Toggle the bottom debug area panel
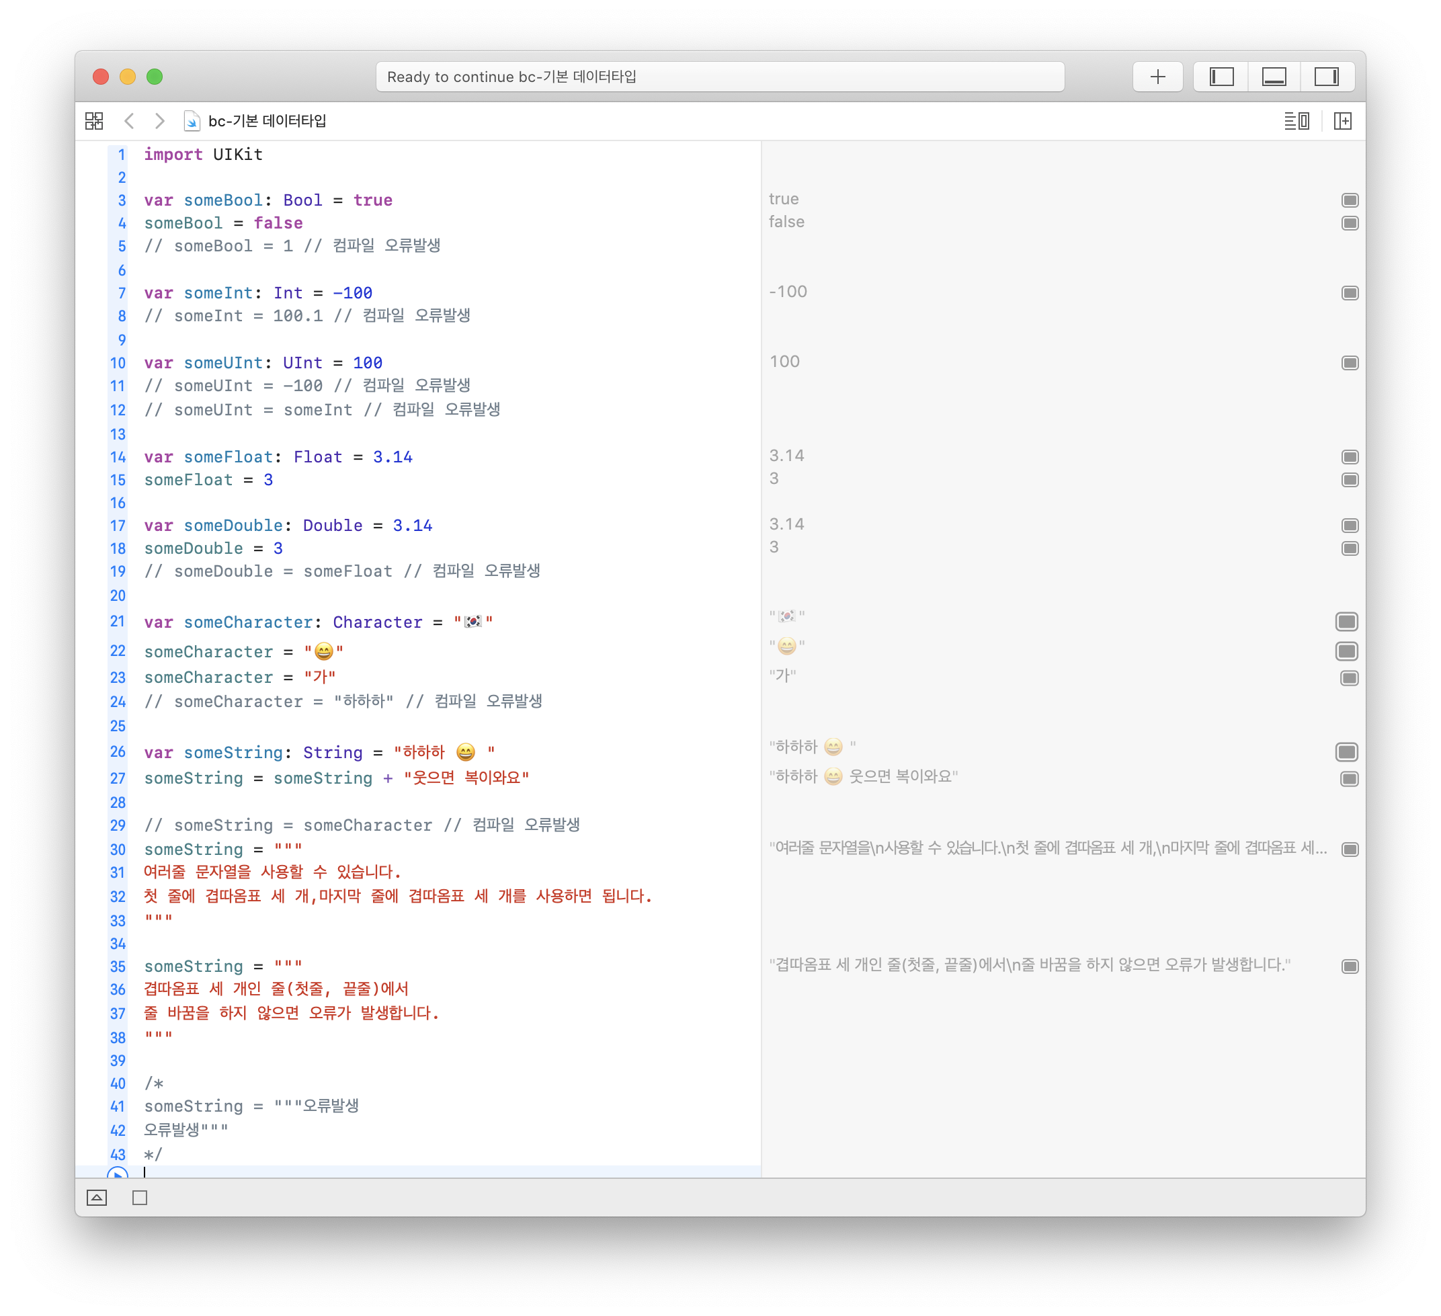Viewport: 1441px width, 1316px height. coord(1274,77)
